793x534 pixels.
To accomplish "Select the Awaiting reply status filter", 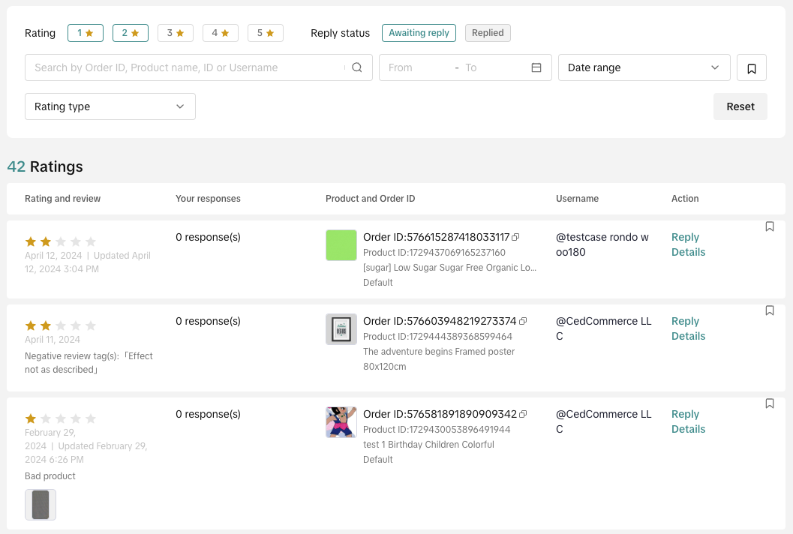I will coord(419,33).
